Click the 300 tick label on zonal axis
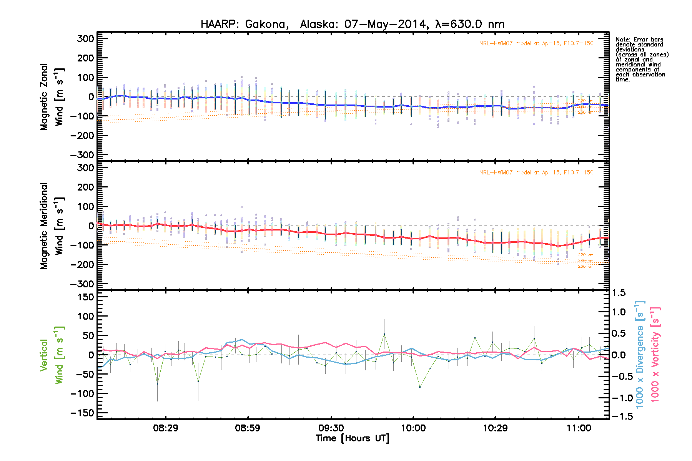 coord(85,39)
